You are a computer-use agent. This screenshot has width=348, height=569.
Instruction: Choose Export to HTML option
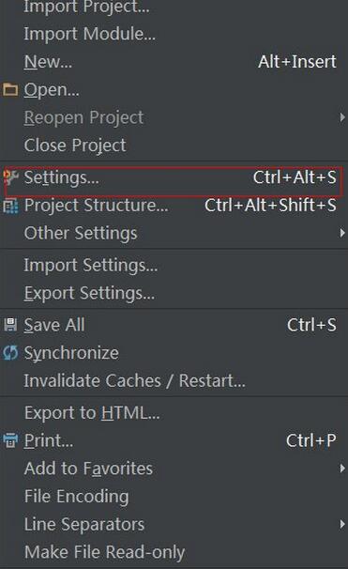(x=92, y=412)
